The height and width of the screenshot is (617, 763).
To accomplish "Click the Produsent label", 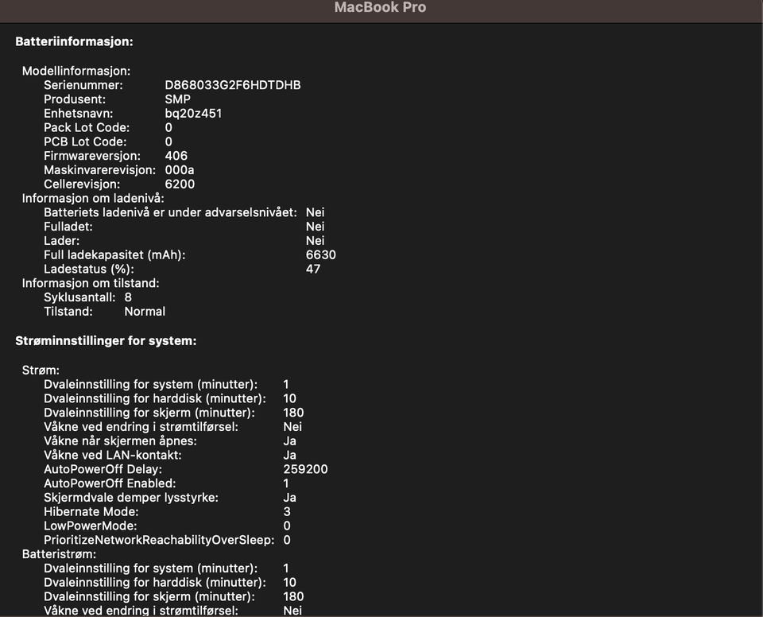I will tap(75, 99).
